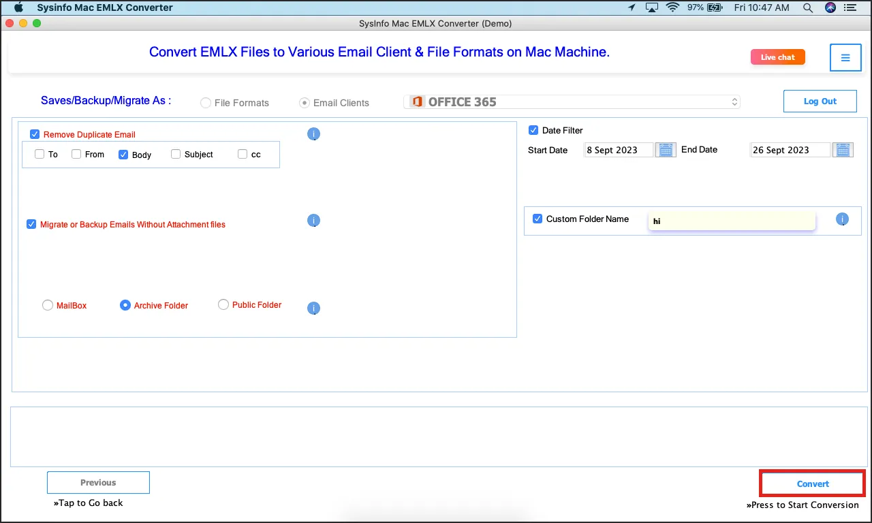This screenshot has height=523, width=872.
Task: Click the '»Tap to Go back' hint
Action: click(x=89, y=503)
